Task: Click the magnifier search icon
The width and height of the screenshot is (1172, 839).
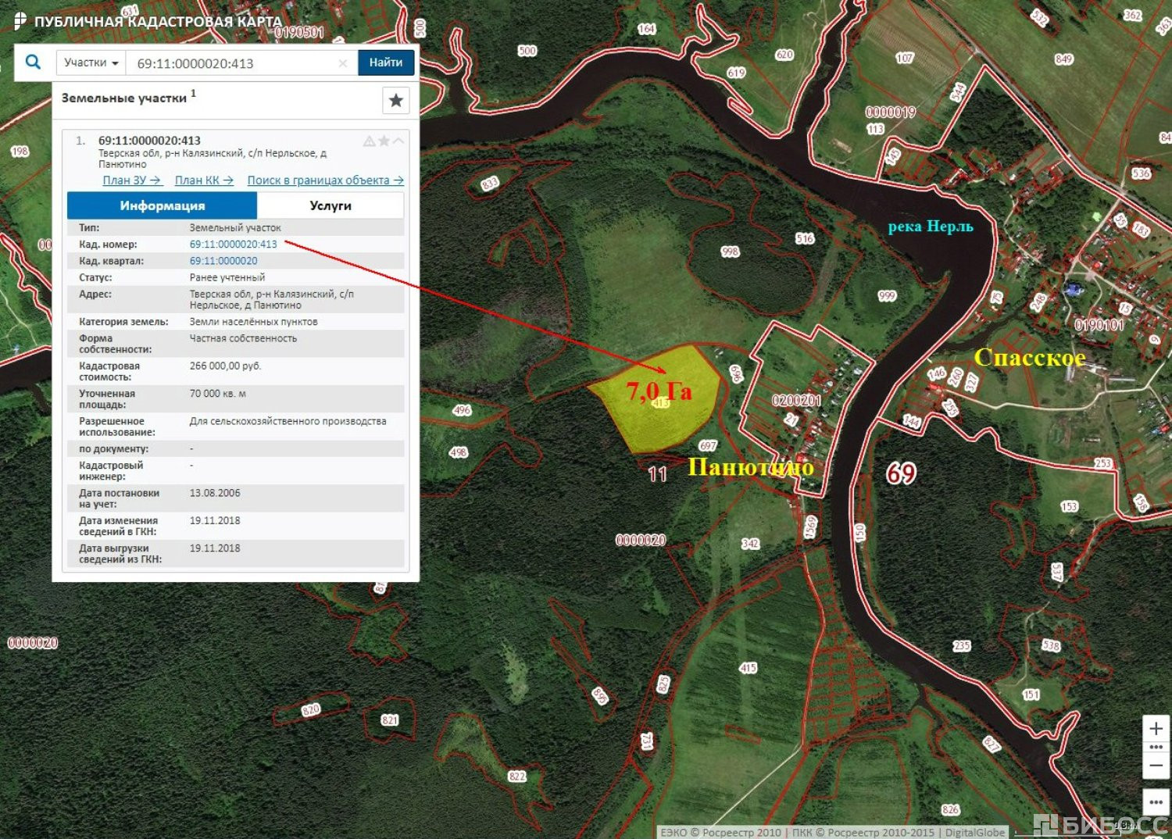Action: [33, 62]
